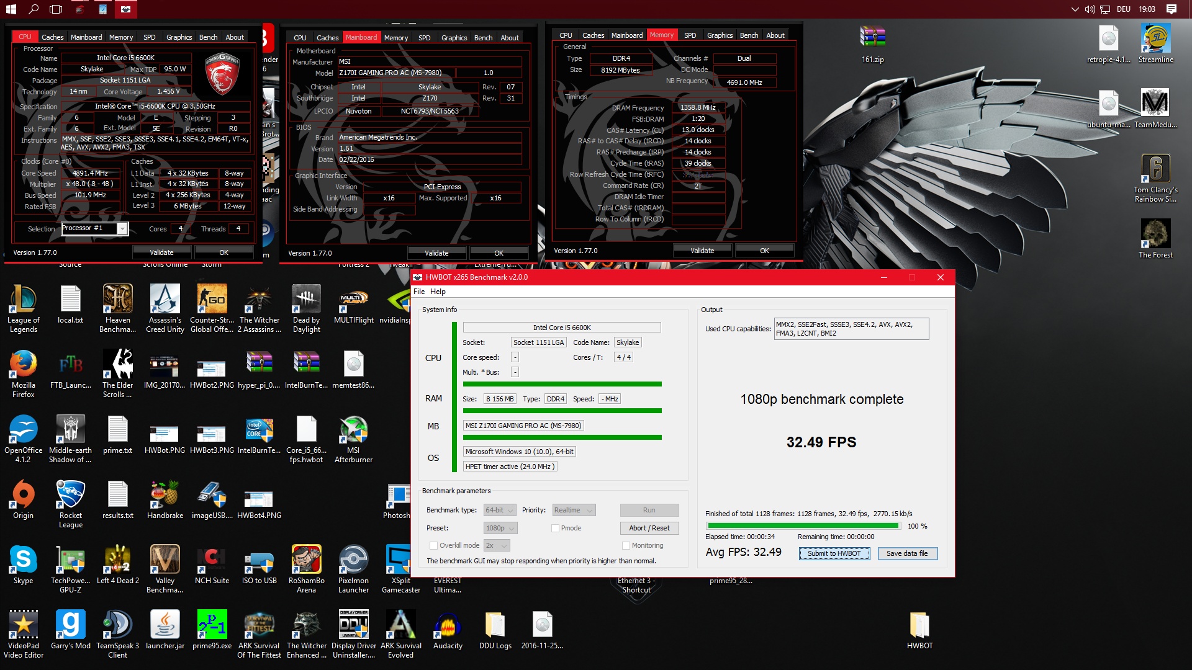Click the taskbar clock 19:03
The image size is (1192, 670).
[x=1147, y=9]
